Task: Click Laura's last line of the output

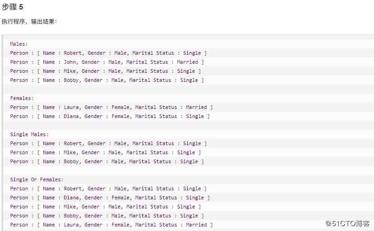Action: pyautogui.click(x=111, y=225)
